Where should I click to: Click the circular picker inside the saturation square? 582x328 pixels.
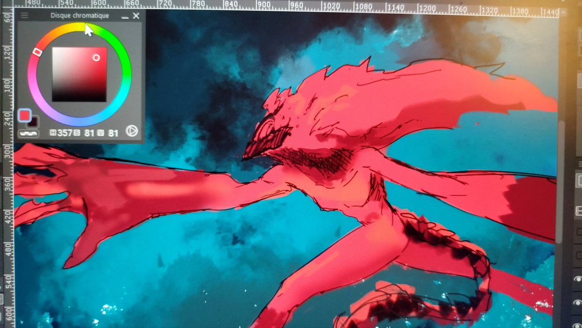point(96,58)
